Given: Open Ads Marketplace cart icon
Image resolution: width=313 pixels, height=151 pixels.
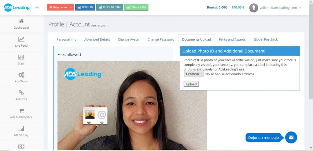Looking at the screenshot, I should point(21,111).
